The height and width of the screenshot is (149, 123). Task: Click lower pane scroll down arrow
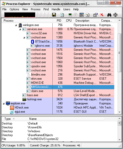[119, 140]
